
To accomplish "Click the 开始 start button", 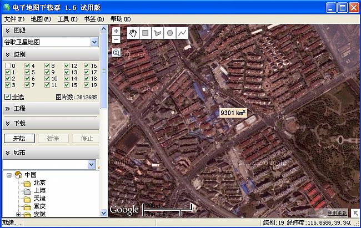I will pyautogui.click(x=19, y=138).
